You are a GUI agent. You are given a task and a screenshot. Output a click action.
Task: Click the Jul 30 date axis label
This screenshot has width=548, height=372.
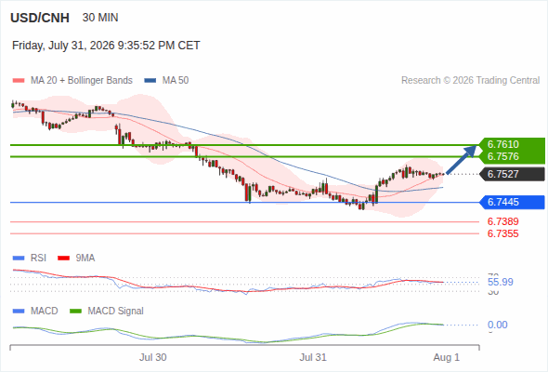point(152,358)
